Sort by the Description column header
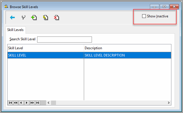This screenshot has width=183, height=113. (x=128, y=48)
